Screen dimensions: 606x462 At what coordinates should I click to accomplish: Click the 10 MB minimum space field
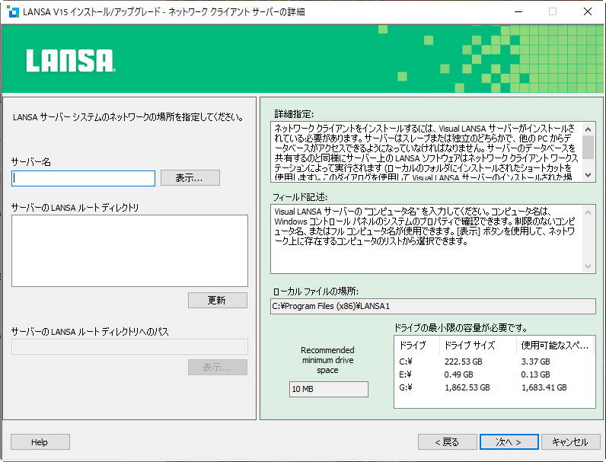coord(329,389)
